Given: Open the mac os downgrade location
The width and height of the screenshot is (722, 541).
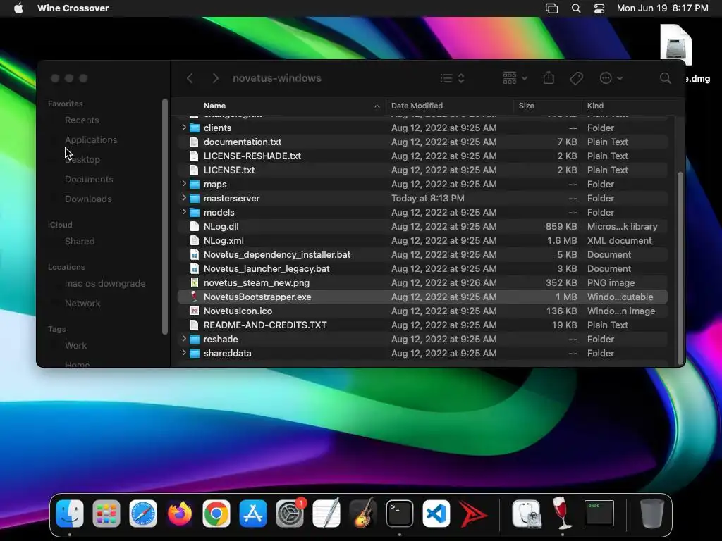Looking at the screenshot, I should (105, 284).
